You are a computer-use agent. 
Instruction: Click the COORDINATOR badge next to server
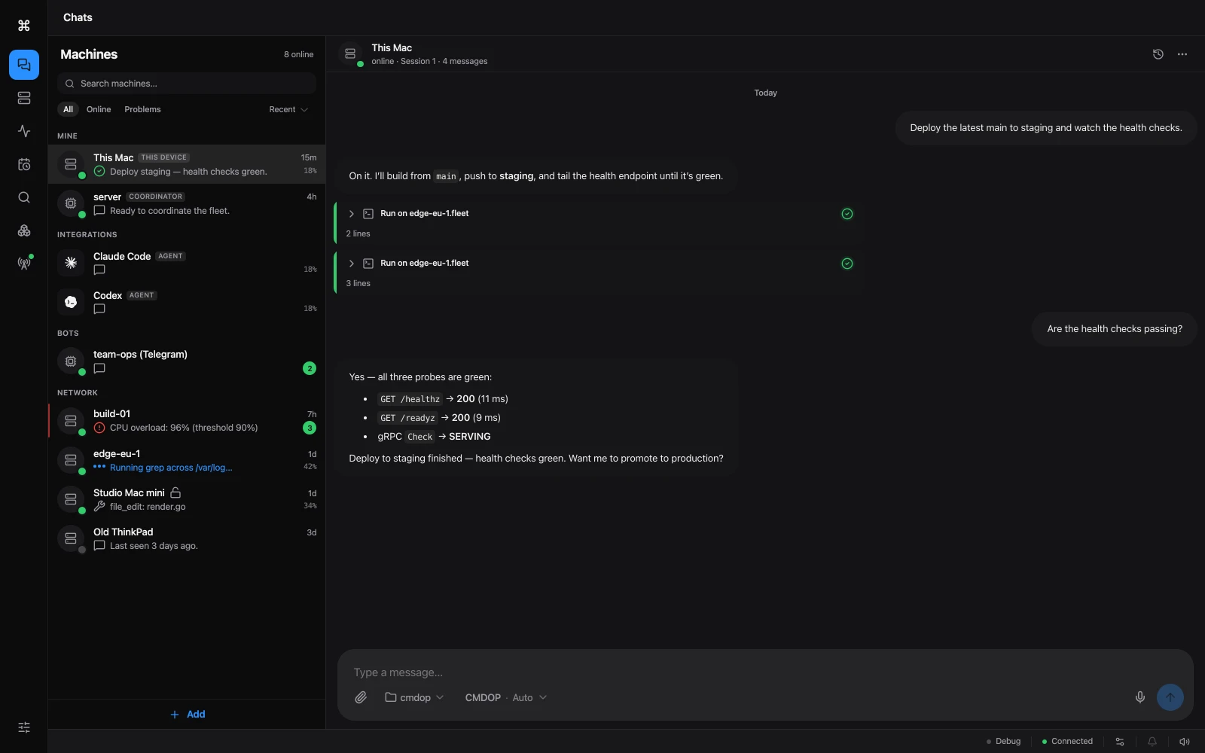click(x=155, y=197)
